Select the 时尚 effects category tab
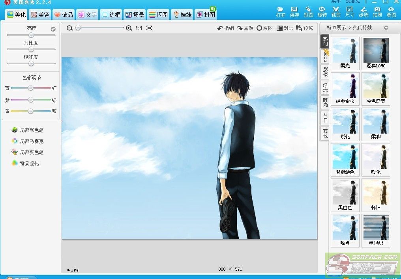This screenshot has height=279, width=401. pos(325,102)
